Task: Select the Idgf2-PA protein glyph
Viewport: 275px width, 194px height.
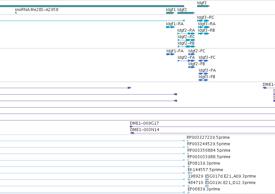Action: click(186, 61)
